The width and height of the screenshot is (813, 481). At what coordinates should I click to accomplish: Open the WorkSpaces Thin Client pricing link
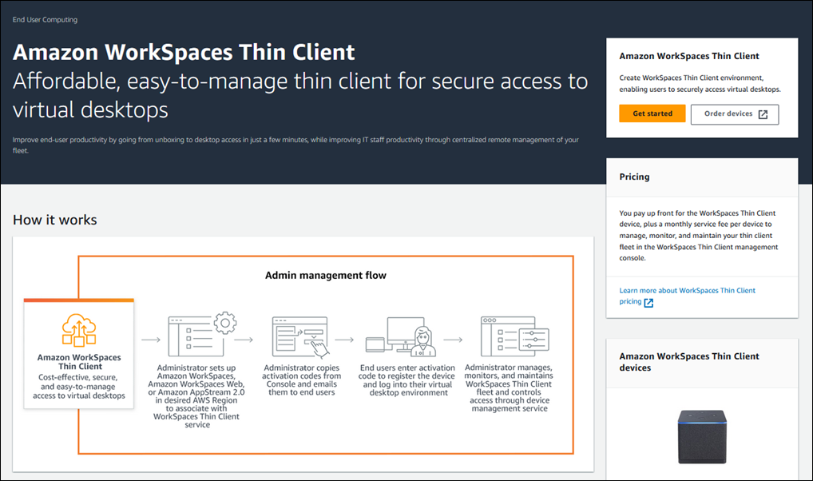688,290
